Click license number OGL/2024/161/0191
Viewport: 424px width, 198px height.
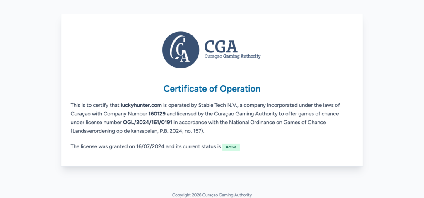pos(148,122)
